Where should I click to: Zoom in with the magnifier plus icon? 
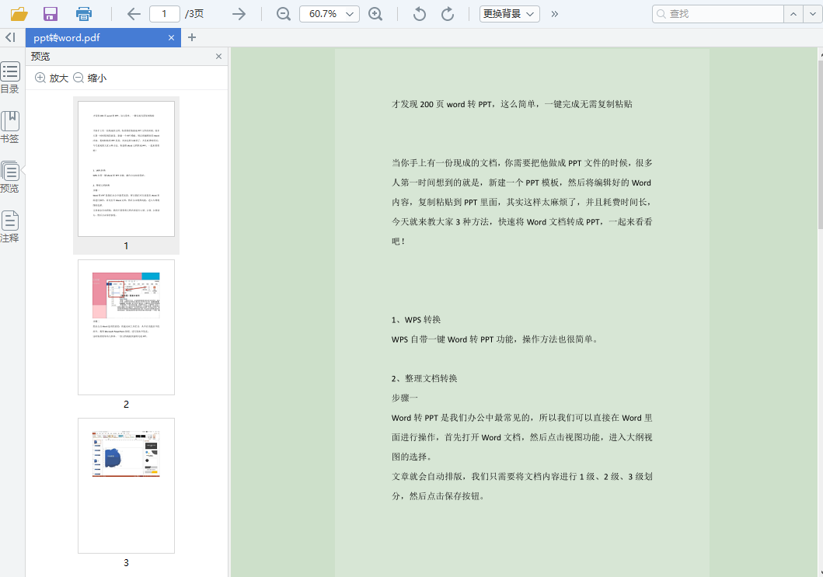[x=376, y=13]
